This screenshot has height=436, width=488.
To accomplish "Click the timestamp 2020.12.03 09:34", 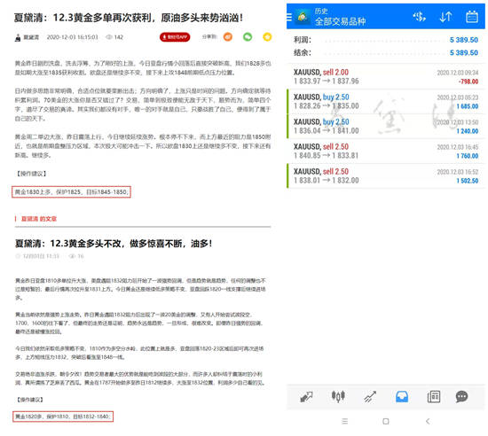I will tap(458, 73).
